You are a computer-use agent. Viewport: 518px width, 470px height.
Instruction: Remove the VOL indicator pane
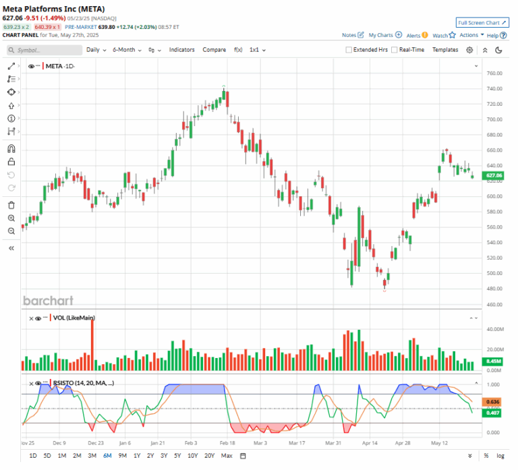pos(31,318)
